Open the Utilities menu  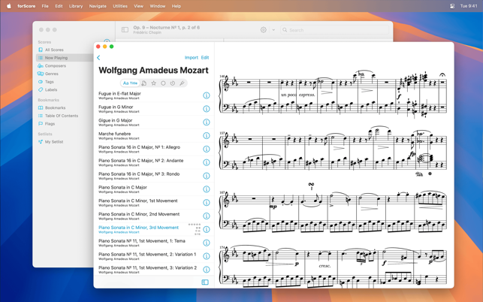pyautogui.click(x=120, y=6)
